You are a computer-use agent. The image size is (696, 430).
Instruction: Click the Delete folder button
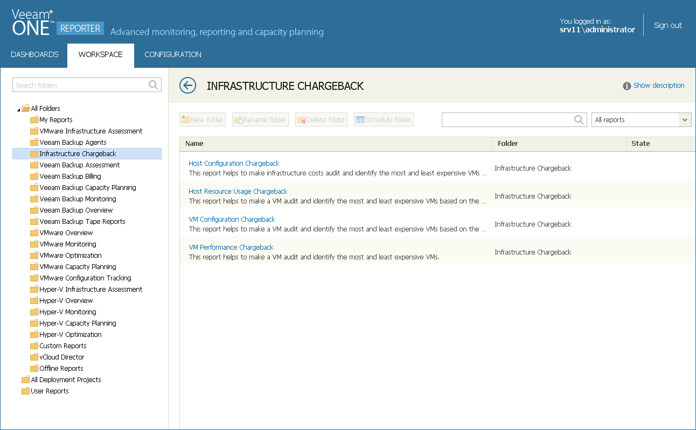click(x=321, y=119)
